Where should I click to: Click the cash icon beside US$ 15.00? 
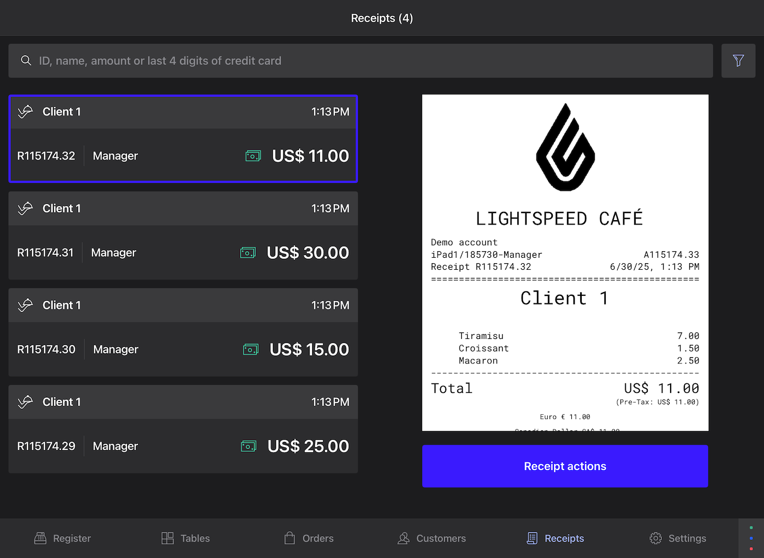pos(250,349)
